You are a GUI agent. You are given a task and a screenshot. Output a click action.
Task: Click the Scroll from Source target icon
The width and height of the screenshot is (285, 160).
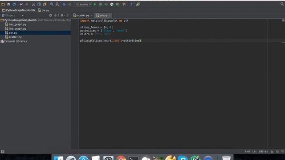pyautogui.click(x=50, y=16)
